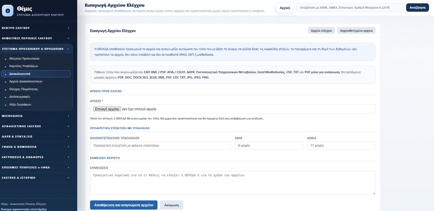The width and height of the screenshot is (434, 211).
Task: Focus the ΑΦΜ 9-digit field
Action: click(269, 145)
